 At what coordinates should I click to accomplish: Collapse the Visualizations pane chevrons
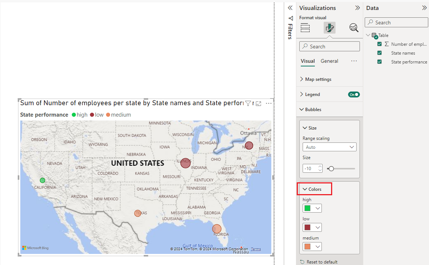[x=357, y=8]
